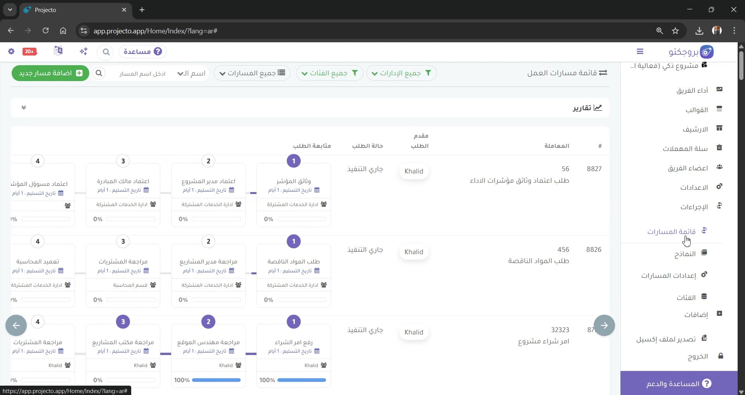Click the 100% progress bar of مراجعة مهندس الموقع
This screenshot has height=395, width=745.
[216, 380]
